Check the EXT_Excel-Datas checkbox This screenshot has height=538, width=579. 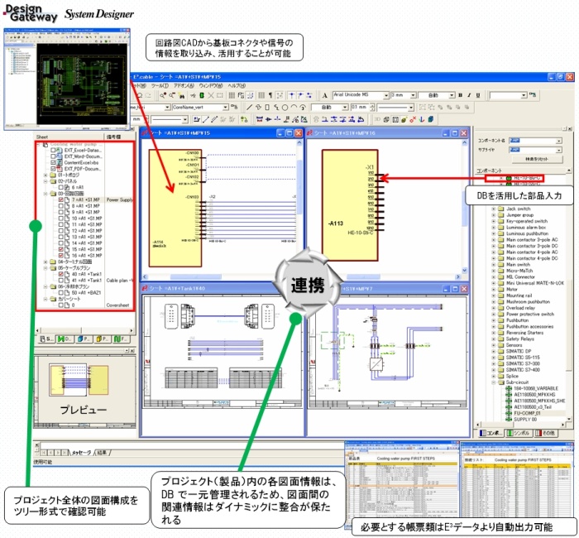pos(54,151)
